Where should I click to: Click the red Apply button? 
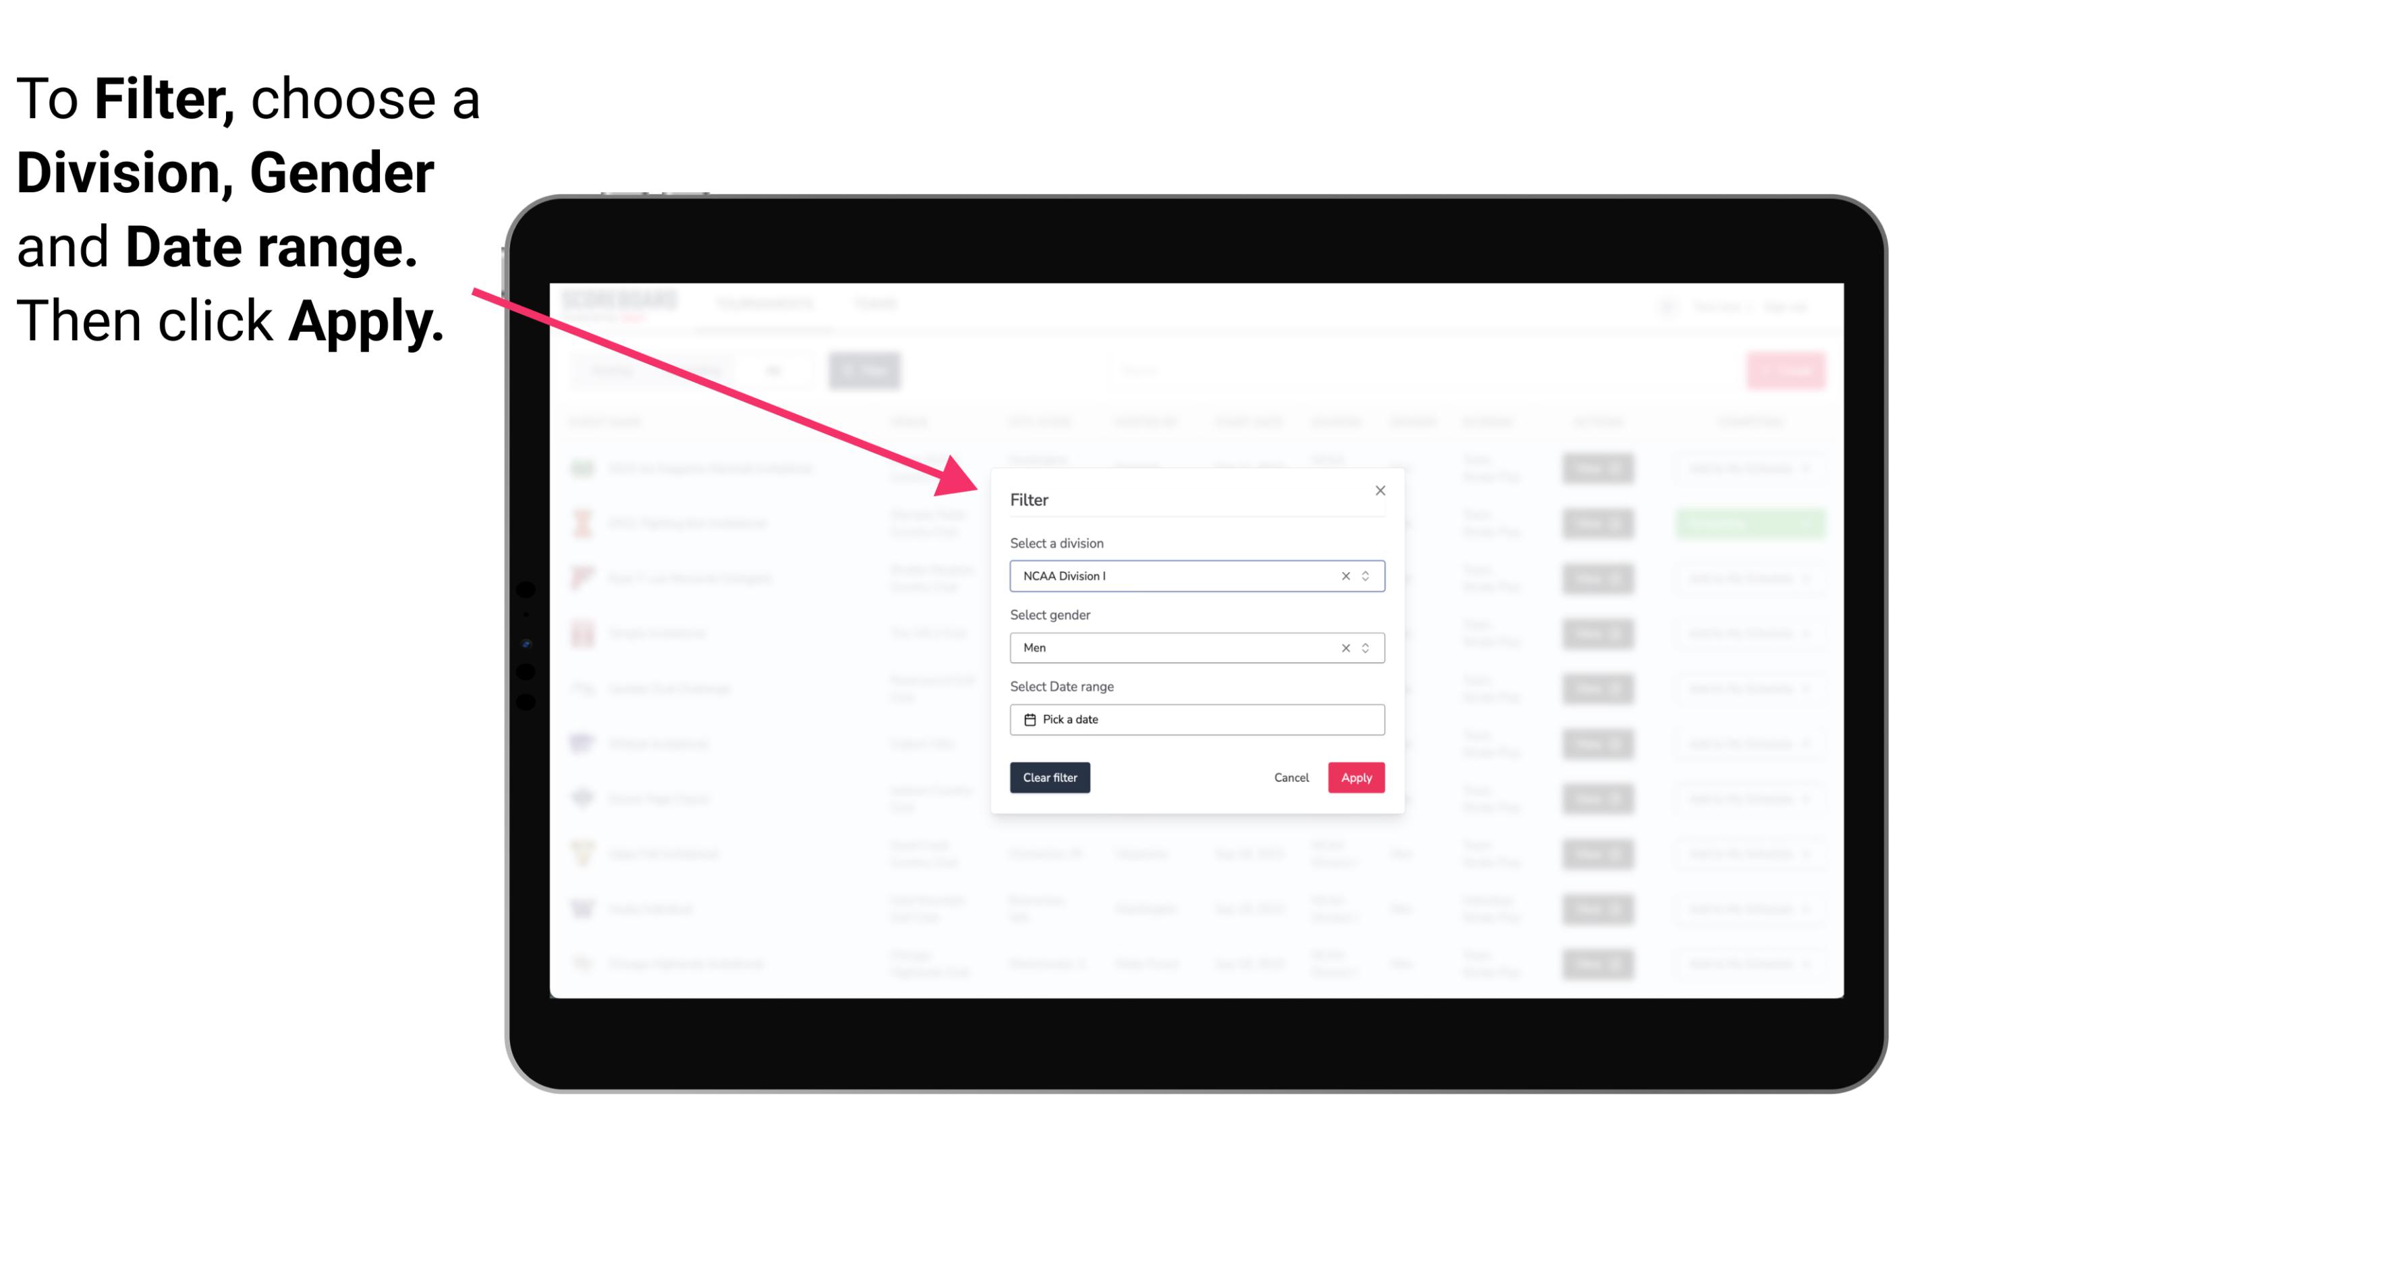point(1354,778)
